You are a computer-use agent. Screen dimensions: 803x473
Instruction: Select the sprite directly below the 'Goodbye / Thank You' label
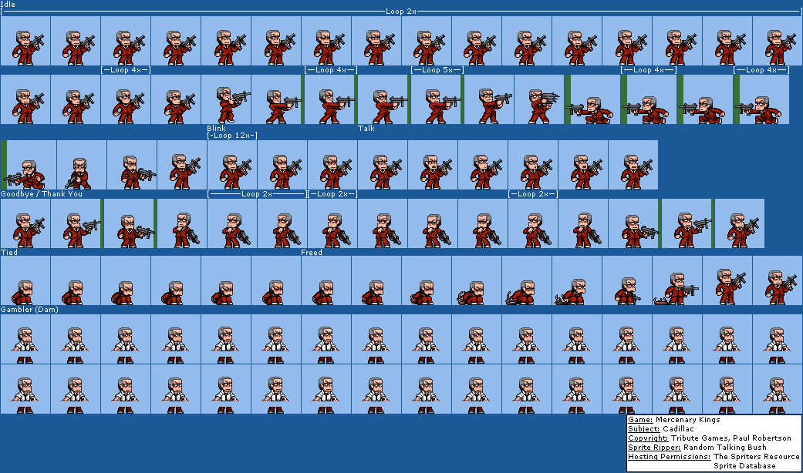click(x=25, y=223)
